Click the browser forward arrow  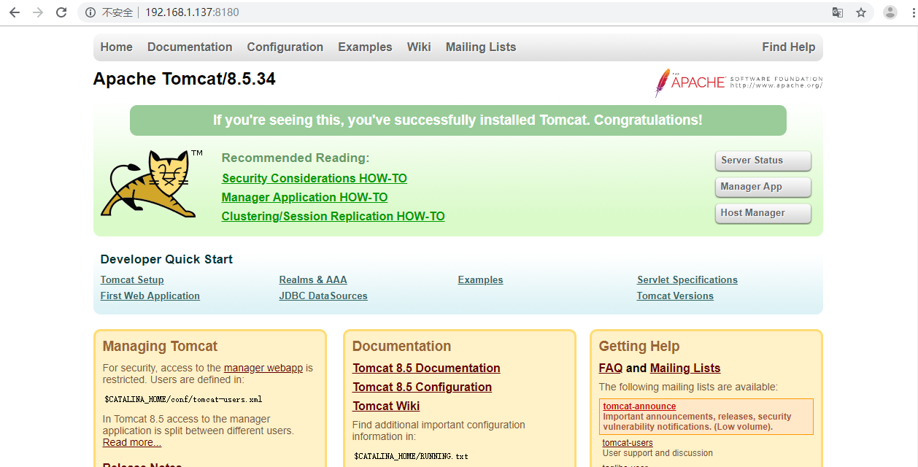(38, 12)
